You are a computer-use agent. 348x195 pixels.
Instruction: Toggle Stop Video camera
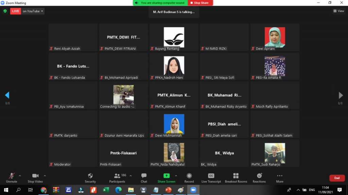tap(35, 176)
